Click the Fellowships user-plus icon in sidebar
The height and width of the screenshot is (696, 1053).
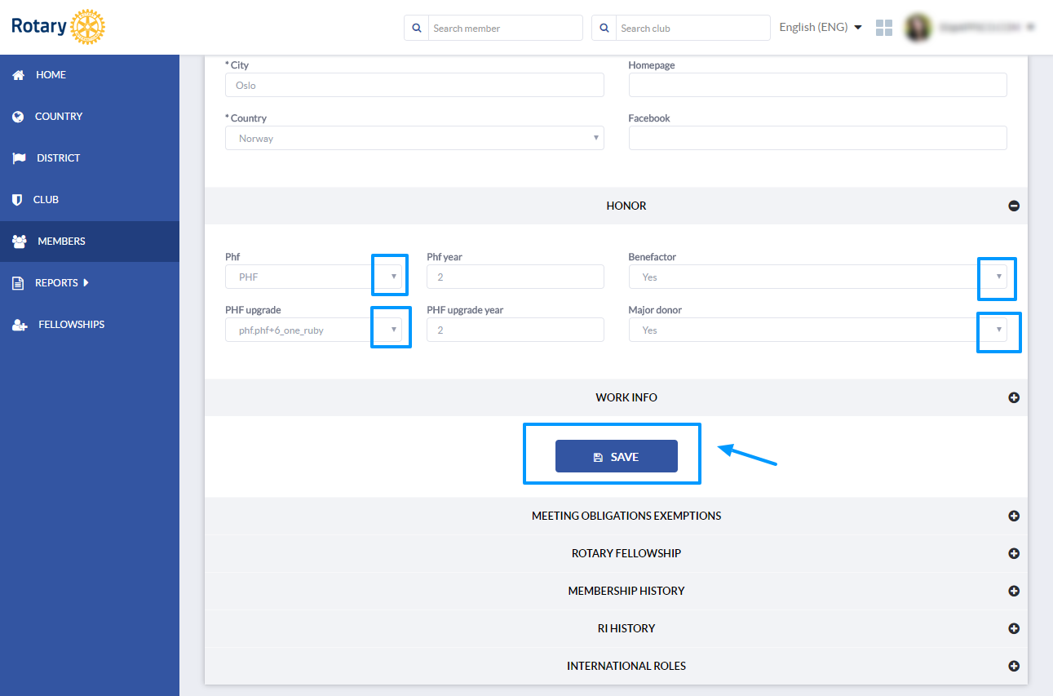20,325
